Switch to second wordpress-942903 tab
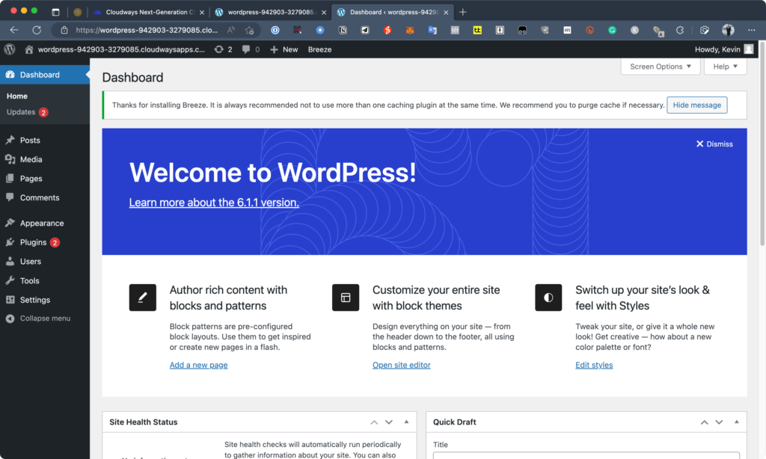 272,12
